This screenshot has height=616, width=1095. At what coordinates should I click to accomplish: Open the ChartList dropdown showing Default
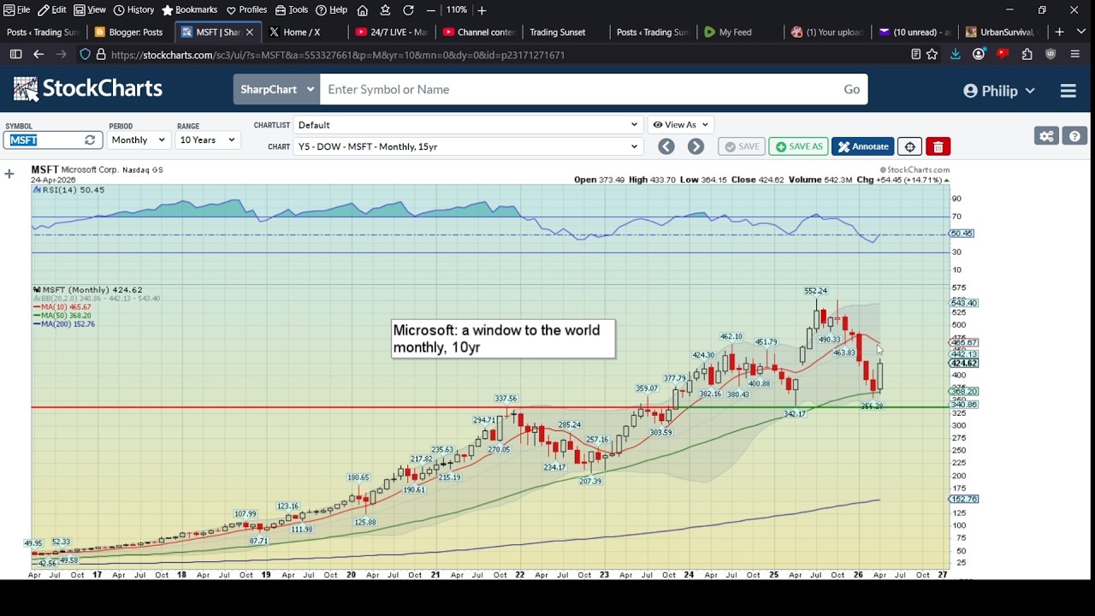(x=468, y=125)
